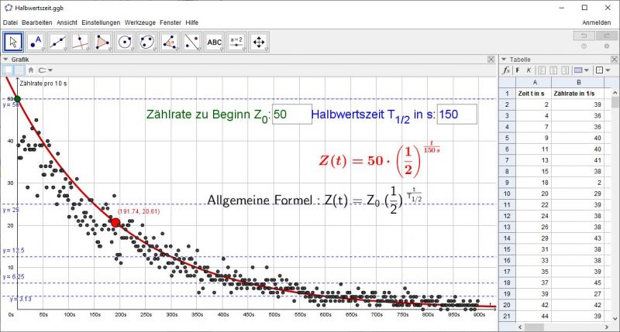Select the Move Graphics View tool
This screenshot has width=620, height=332.
259,42
